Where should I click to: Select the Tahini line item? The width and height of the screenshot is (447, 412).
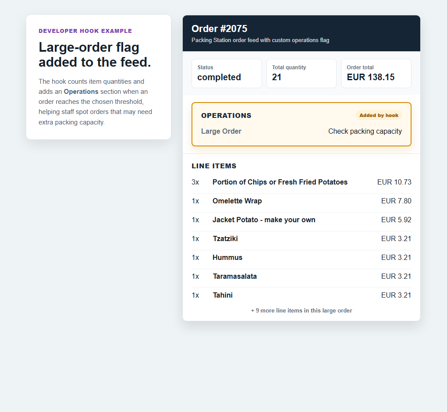pos(302,295)
